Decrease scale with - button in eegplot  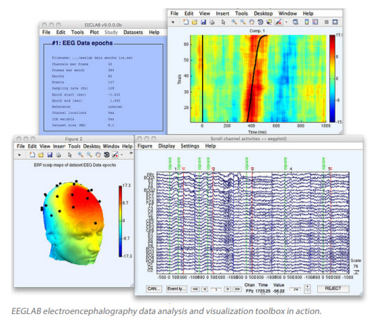click(x=307, y=291)
